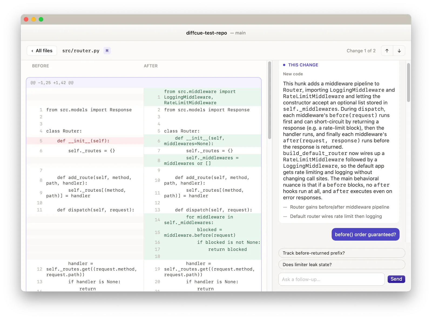432x319 pixels.
Task: Select 'Track before-returned prefix?' suggestion
Action: (342, 253)
